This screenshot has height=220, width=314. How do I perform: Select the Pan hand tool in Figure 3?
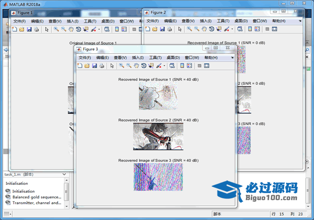(x=136, y=66)
